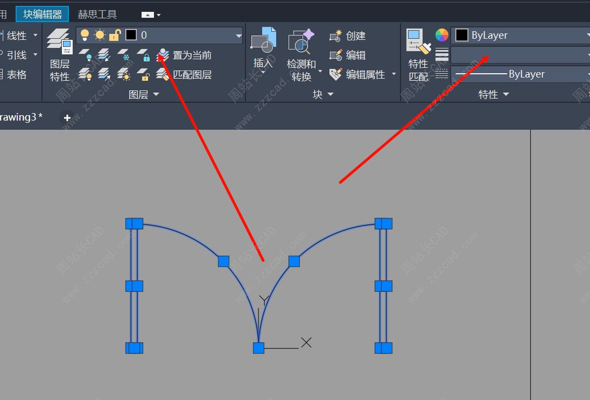Click the color wheel object color icon
Viewport: 590px width, 400px height.
pyautogui.click(x=441, y=36)
